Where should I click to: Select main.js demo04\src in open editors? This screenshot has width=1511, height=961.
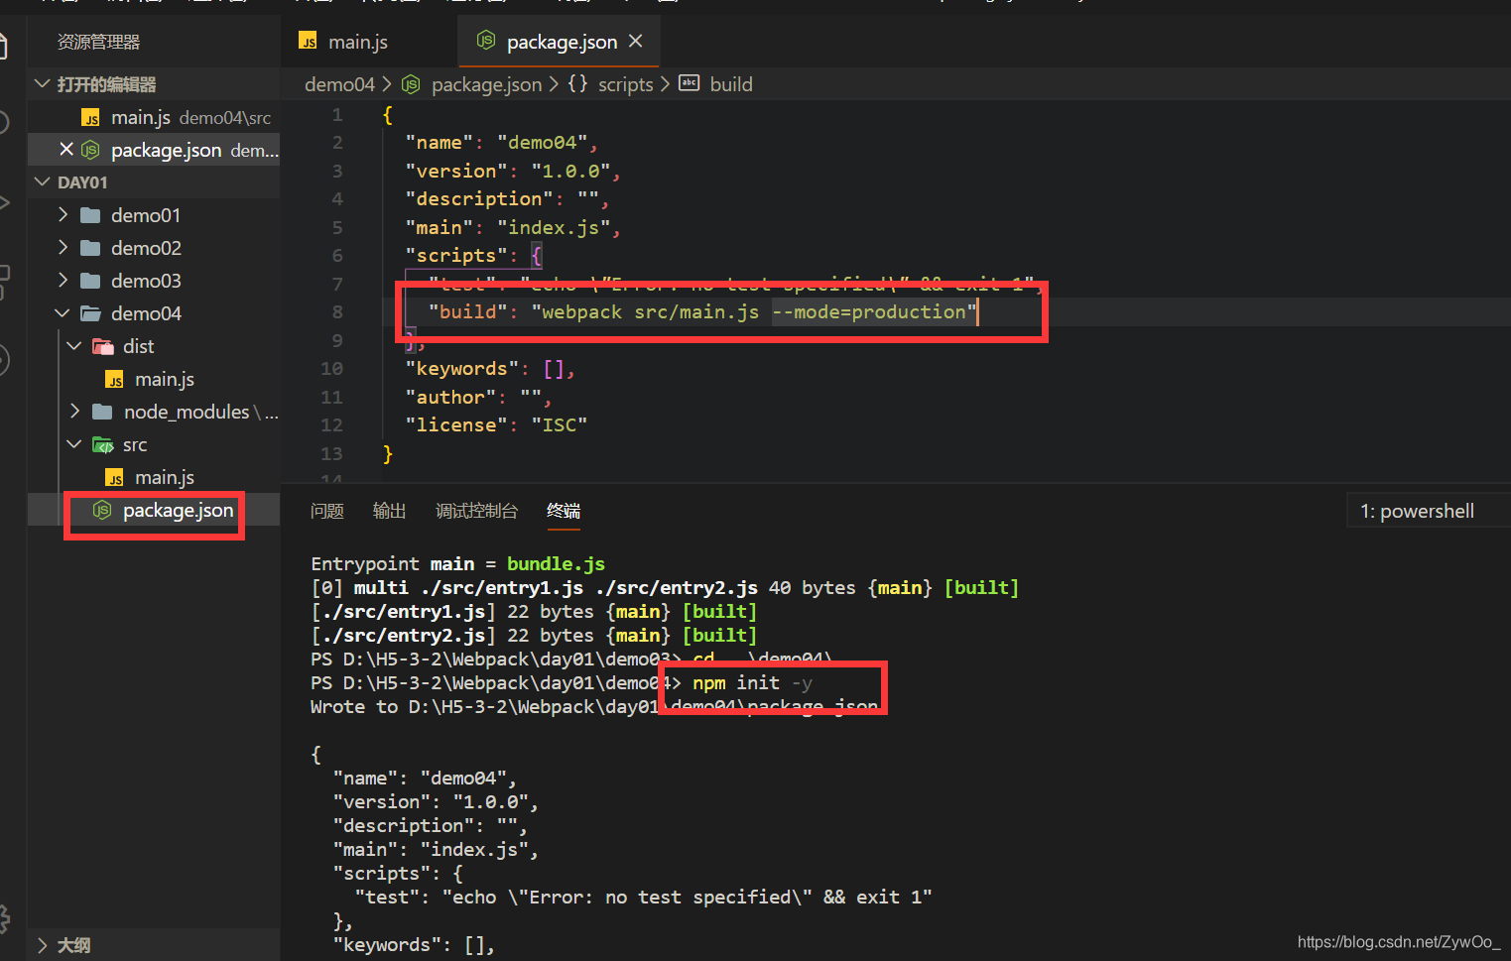pos(154,117)
